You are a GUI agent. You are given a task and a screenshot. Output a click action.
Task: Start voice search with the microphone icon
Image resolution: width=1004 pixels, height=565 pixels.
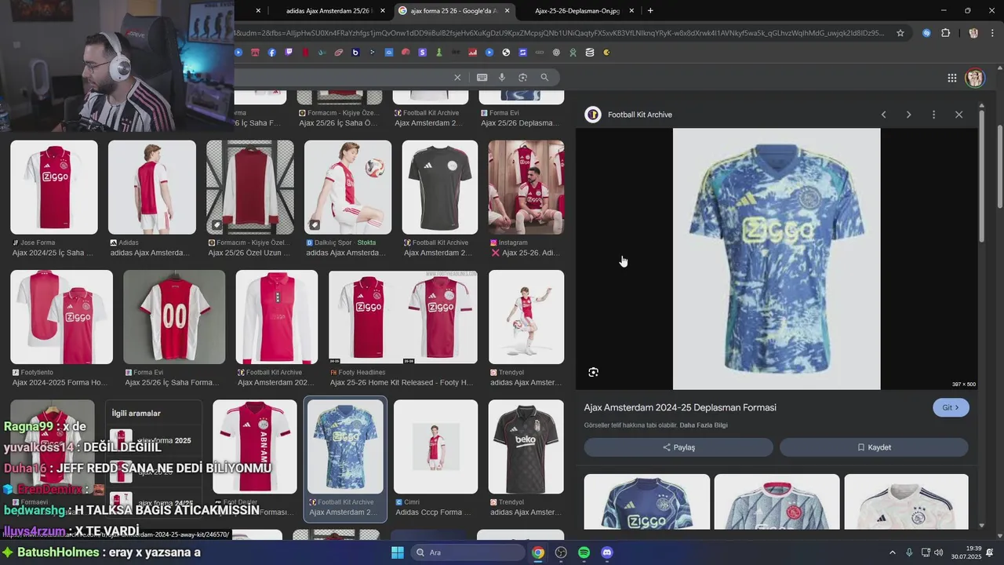502,77
